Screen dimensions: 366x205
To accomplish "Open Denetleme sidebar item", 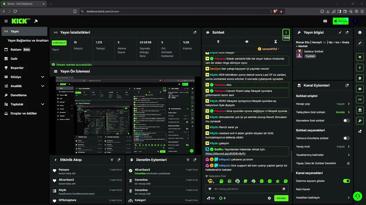I will (24, 95).
